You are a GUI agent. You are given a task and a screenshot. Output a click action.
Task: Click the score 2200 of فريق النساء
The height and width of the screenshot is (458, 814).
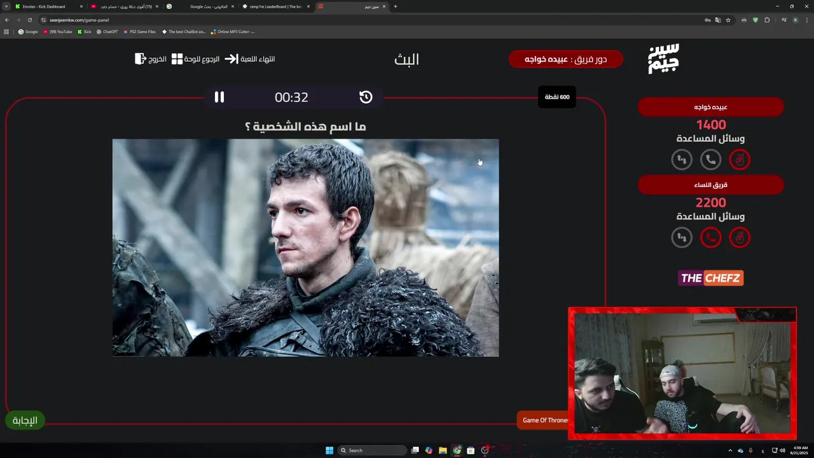click(x=711, y=203)
